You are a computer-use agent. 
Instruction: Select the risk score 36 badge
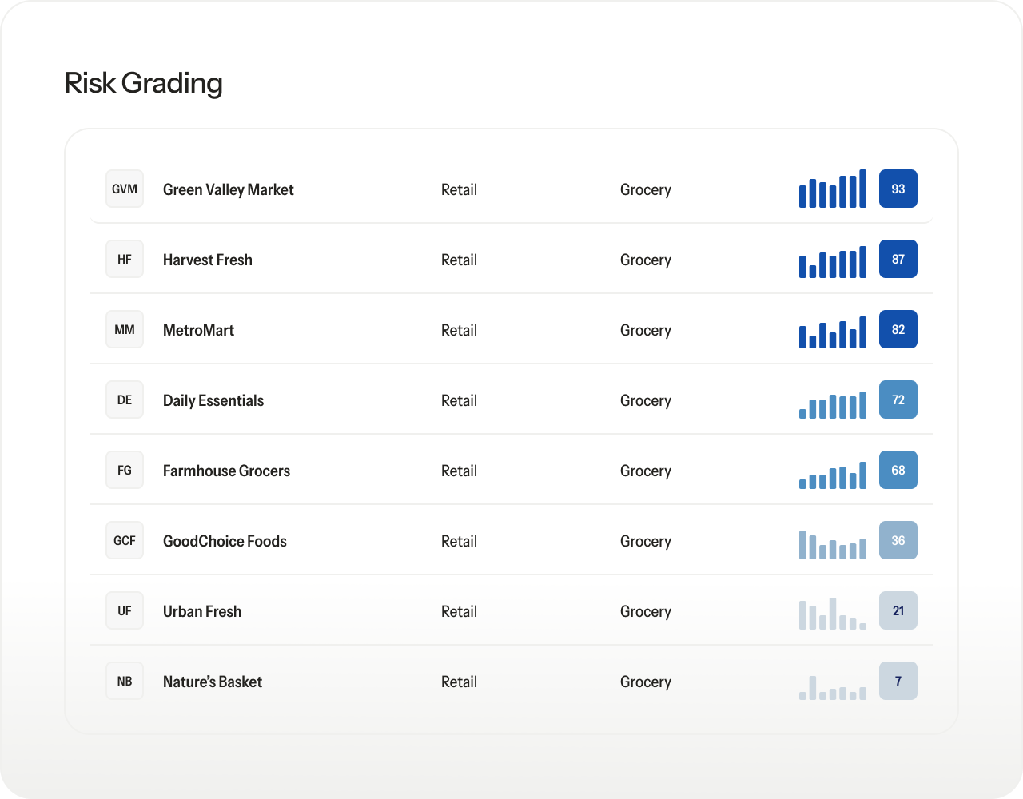tap(898, 541)
